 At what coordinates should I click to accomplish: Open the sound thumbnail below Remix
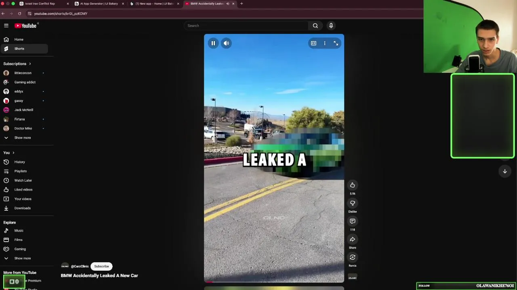coord(353,277)
